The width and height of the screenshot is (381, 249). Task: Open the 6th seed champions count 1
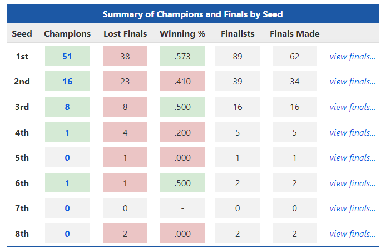tap(67, 183)
